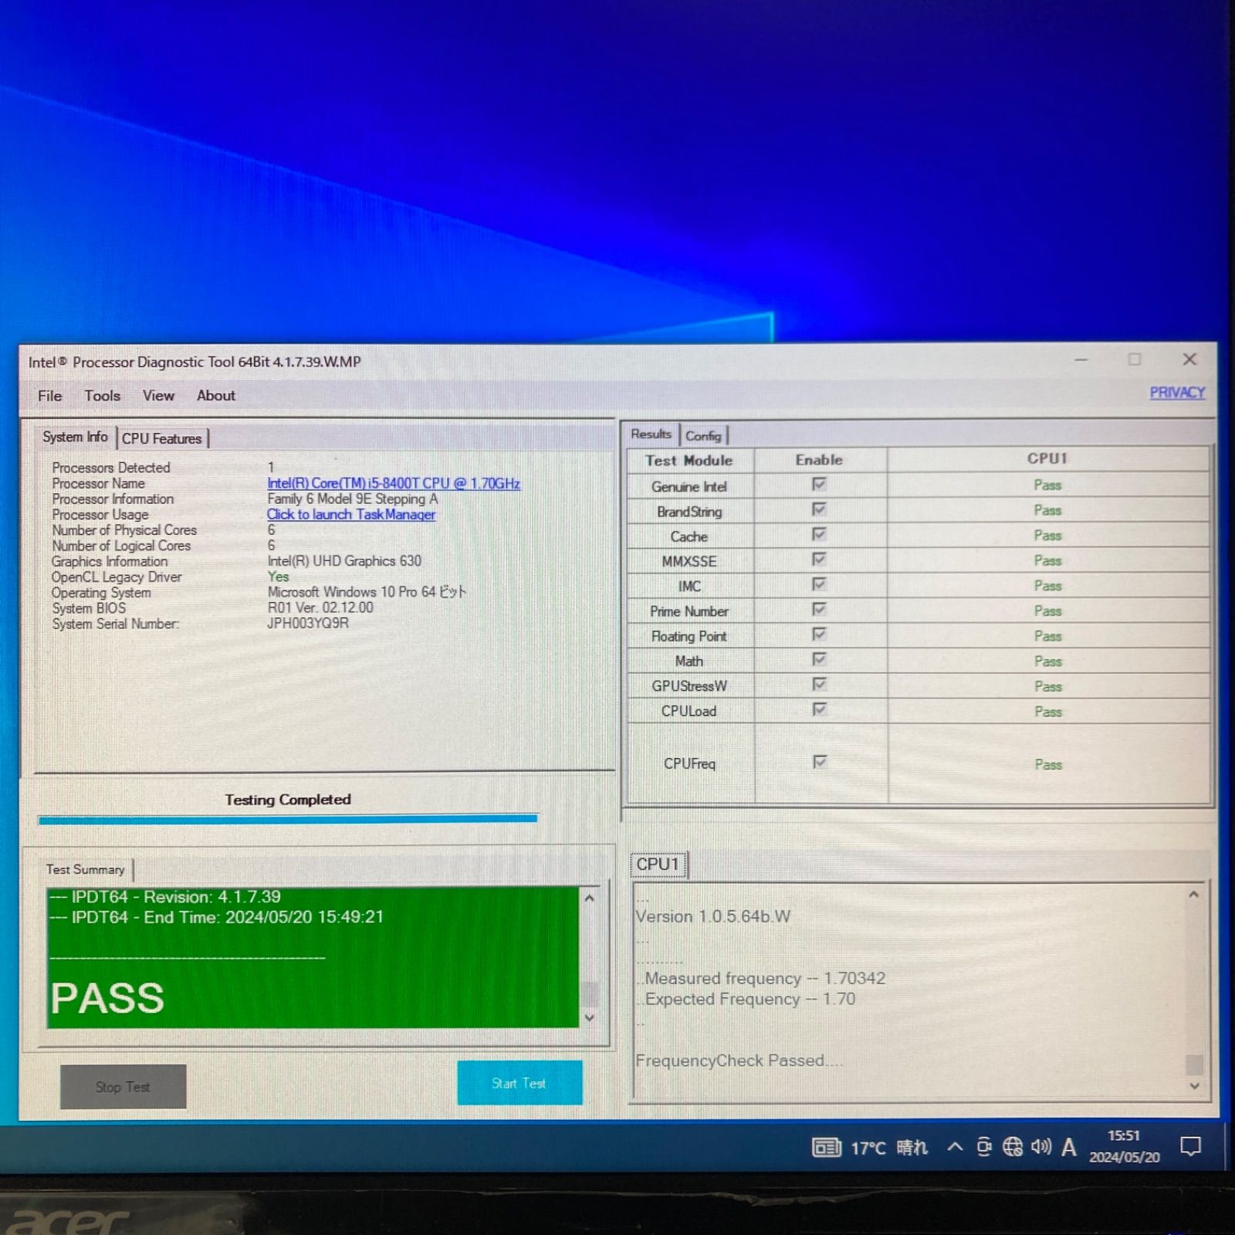Open the network globe icon in taskbar
Viewport: 1235px width, 1235px height.
tap(1013, 1147)
